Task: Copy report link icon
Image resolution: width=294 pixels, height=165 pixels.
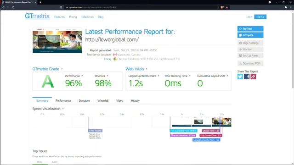Action: [253, 77]
